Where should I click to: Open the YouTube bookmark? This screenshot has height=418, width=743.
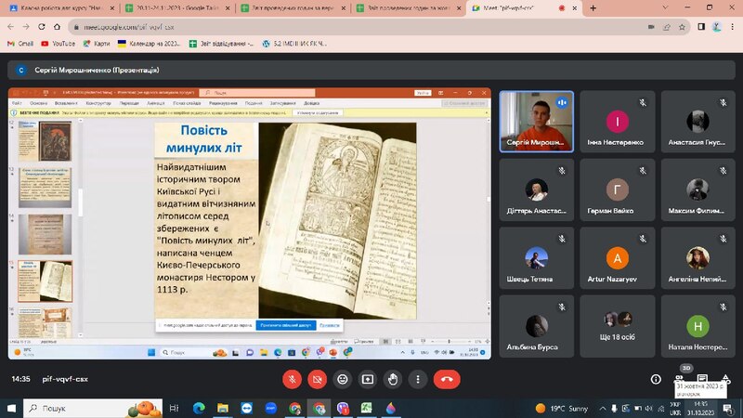[x=59, y=43]
